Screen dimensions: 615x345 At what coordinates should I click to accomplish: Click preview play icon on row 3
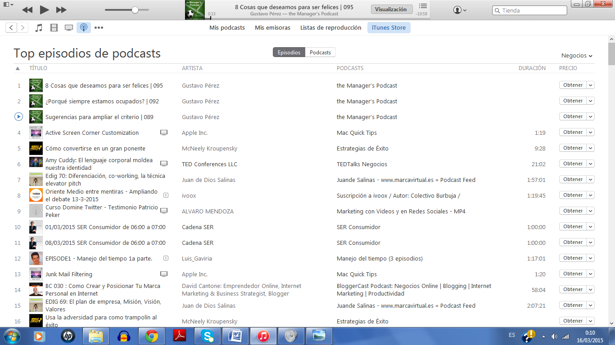point(18,117)
